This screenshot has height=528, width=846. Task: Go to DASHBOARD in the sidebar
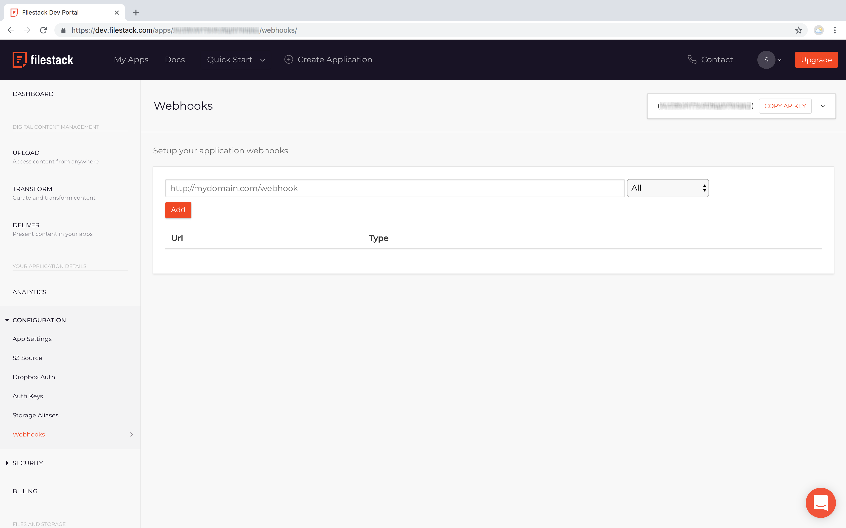coord(33,94)
